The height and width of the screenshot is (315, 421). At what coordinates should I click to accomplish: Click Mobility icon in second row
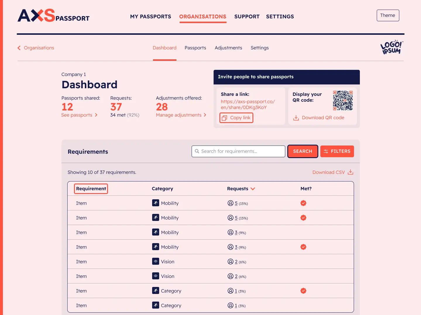coord(156,217)
